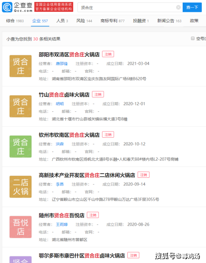Clear the search box with X icon
Screen dimensions: 206x263
click(x=178, y=7)
